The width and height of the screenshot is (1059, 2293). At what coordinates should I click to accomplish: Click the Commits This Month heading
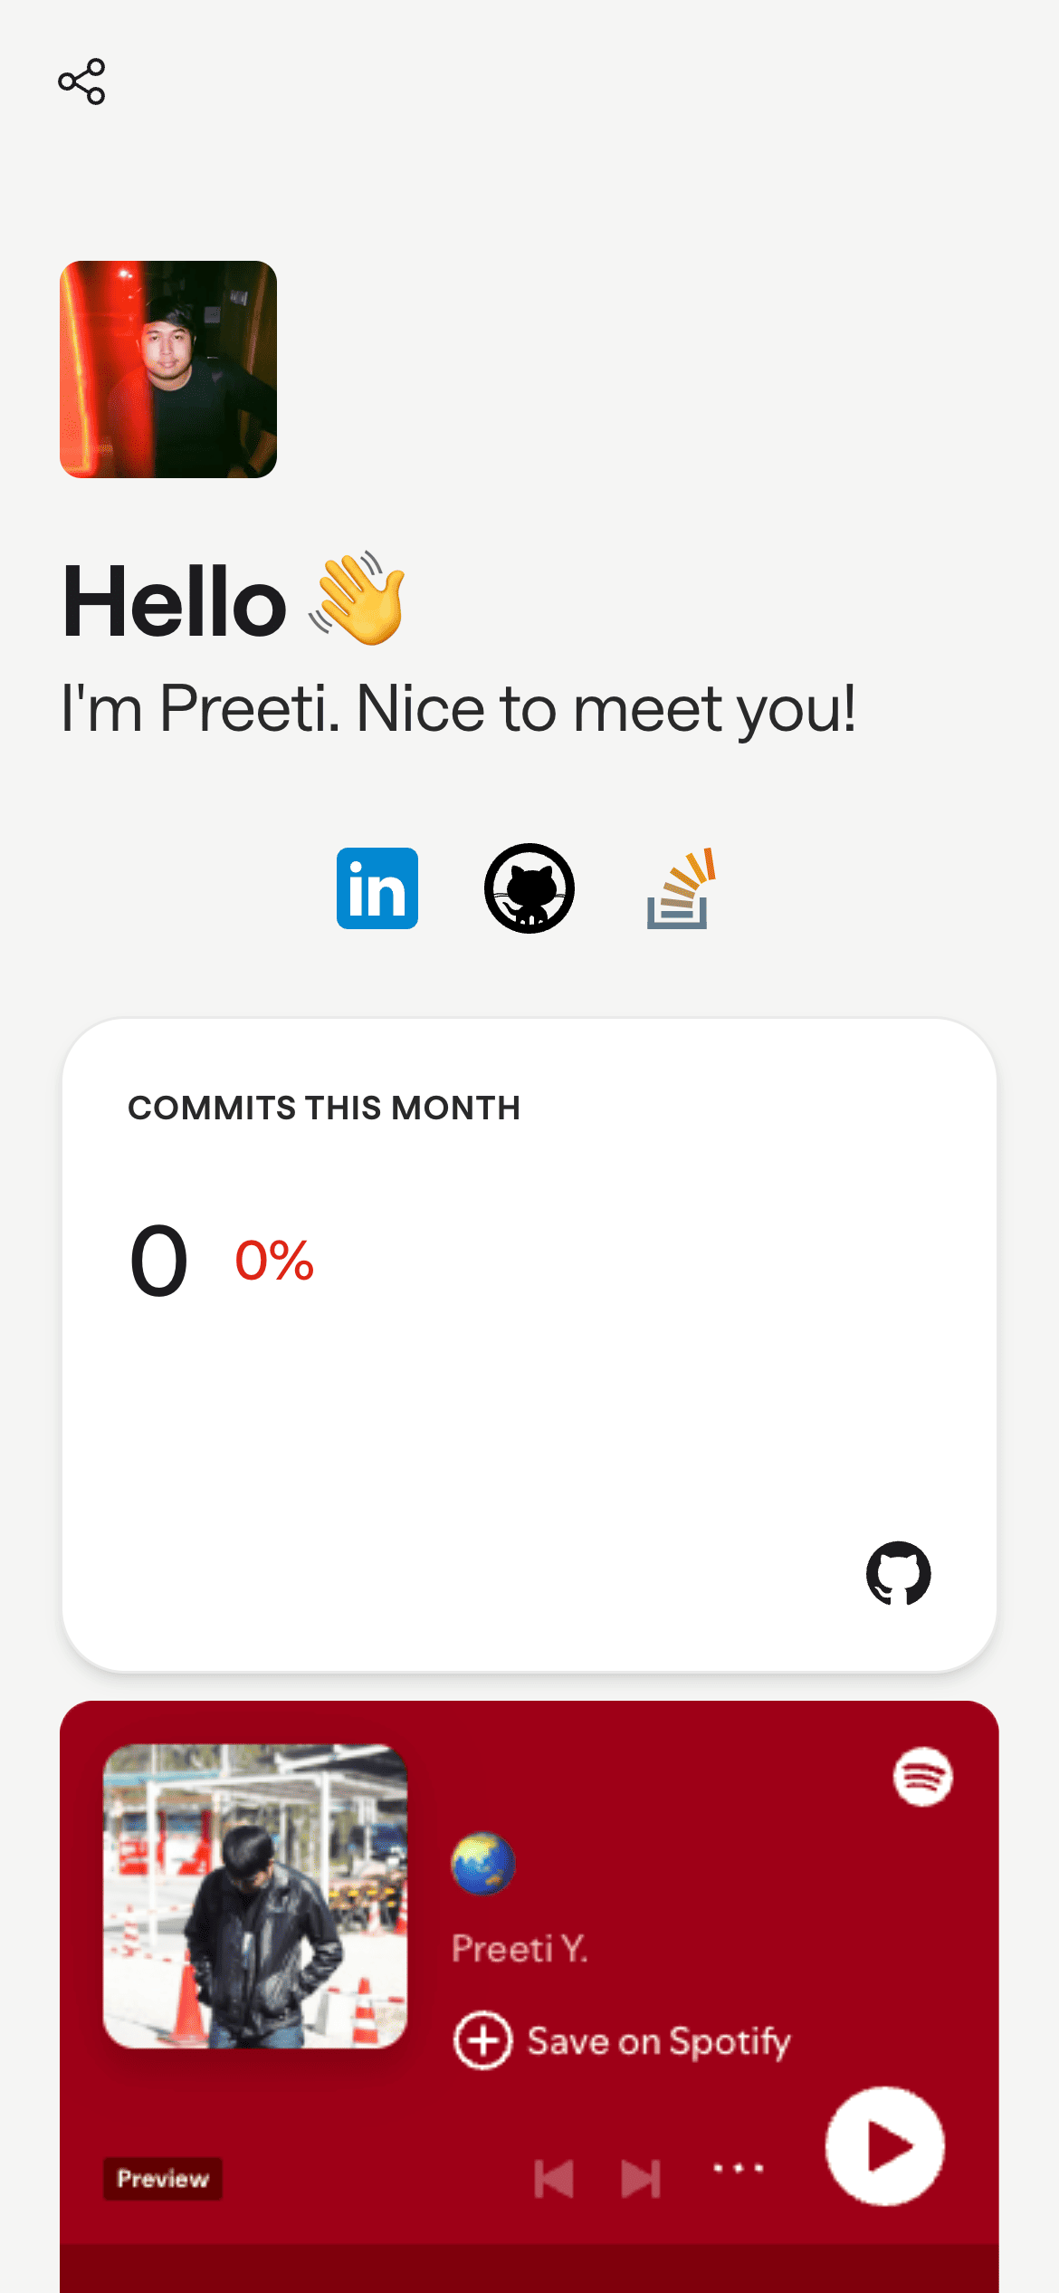coord(324,1108)
